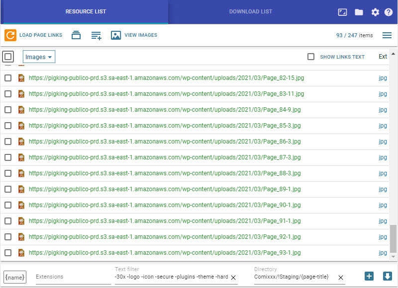Clear the Text filter with X button

[x=233, y=277]
